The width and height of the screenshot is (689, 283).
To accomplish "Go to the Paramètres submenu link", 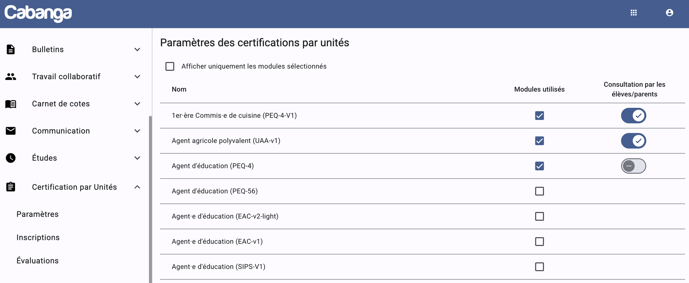I will click(38, 214).
